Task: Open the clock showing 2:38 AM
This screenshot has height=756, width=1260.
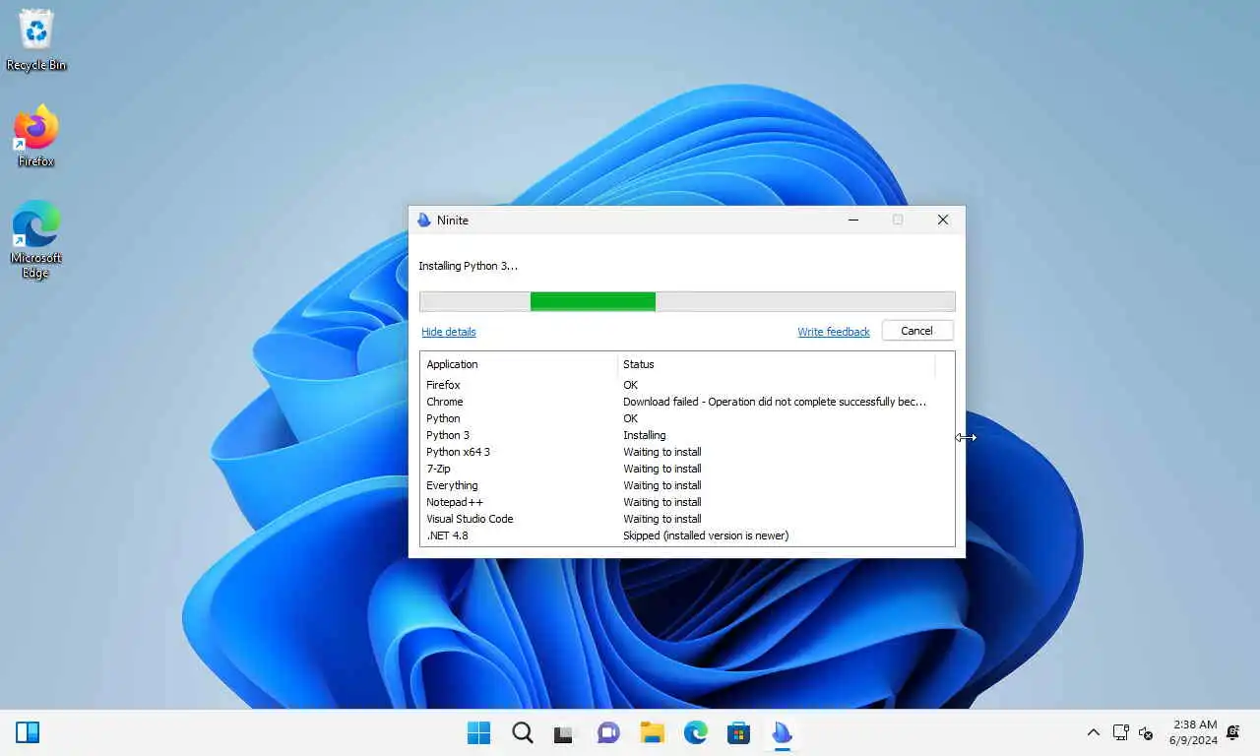Action: click(1193, 732)
